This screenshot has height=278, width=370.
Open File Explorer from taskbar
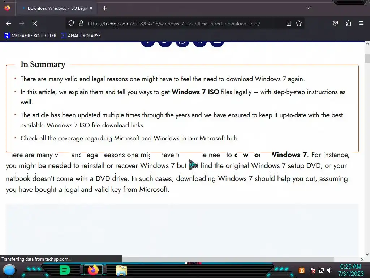121,270
